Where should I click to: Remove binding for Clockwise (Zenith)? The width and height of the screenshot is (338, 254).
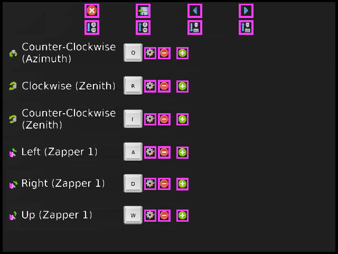click(x=164, y=86)
